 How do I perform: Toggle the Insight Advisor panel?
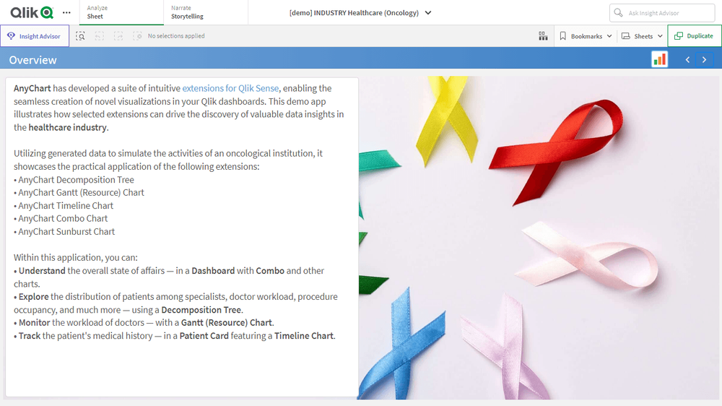tap(35, 36)
